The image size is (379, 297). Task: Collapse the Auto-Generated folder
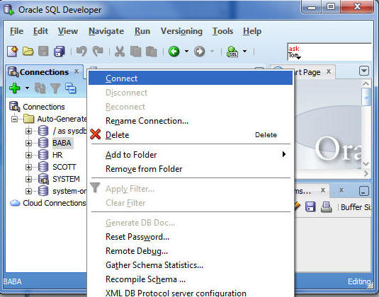[x=14, y=119]
